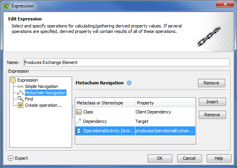Open Help for this dialog
Screen dimensions: 237x168
click(x=218, y=158)
